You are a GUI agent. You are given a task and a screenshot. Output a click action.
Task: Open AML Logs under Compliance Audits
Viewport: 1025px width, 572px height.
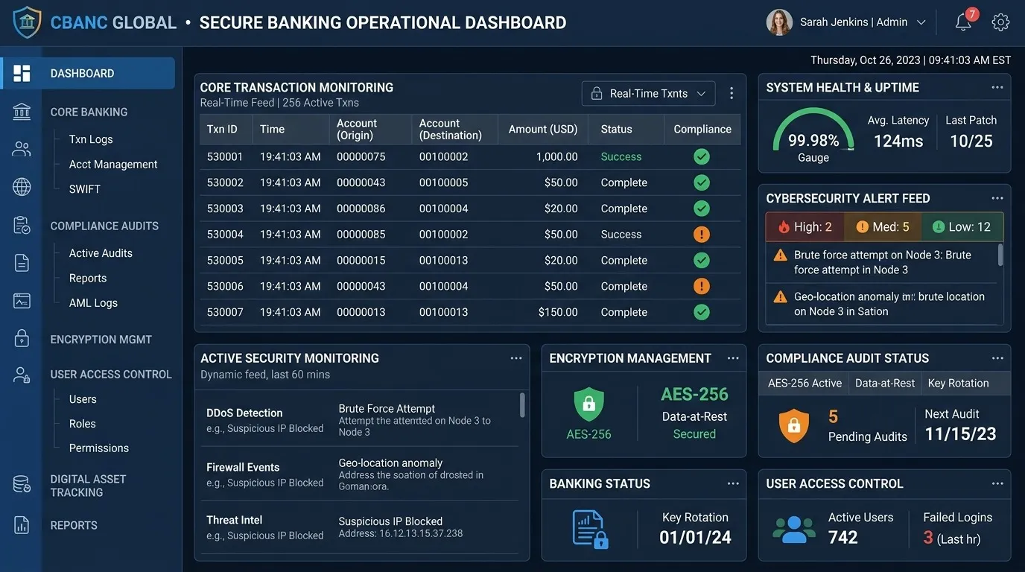pos(93,303)
